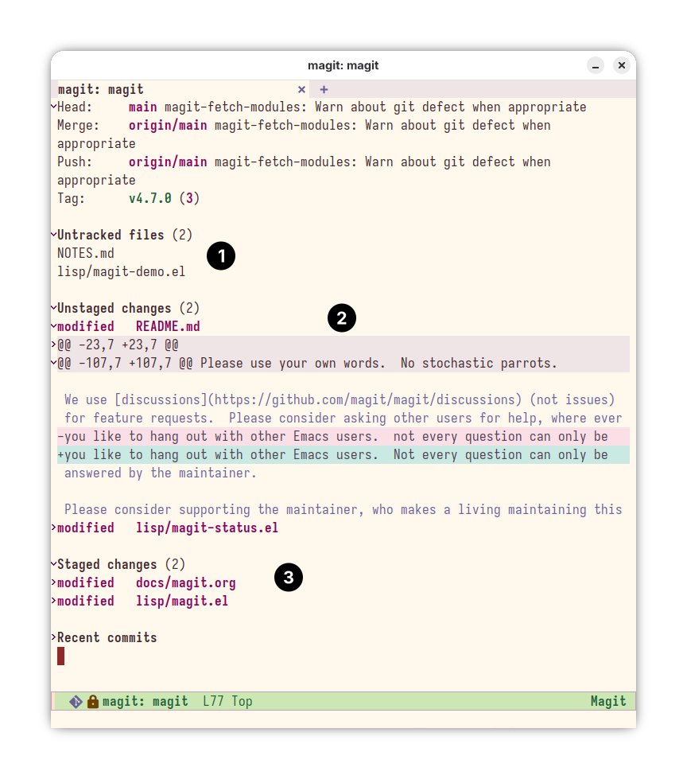Collapse the Unstaged changes section

53,307
